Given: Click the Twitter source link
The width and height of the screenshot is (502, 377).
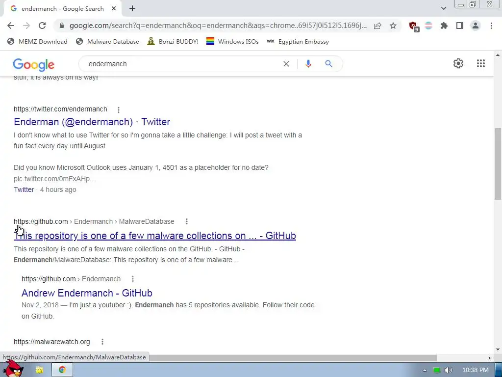Looking at the screenshot, I should point(24,189).
